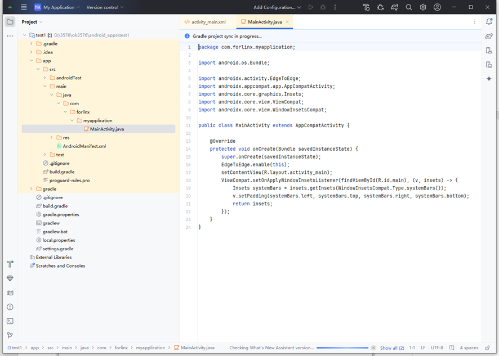Open Device Manager on right sidebar

tap(489, 50)
